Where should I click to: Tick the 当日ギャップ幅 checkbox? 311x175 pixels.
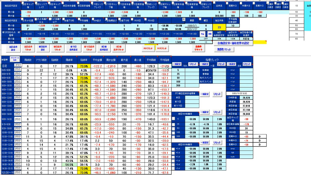pos(23,4)
